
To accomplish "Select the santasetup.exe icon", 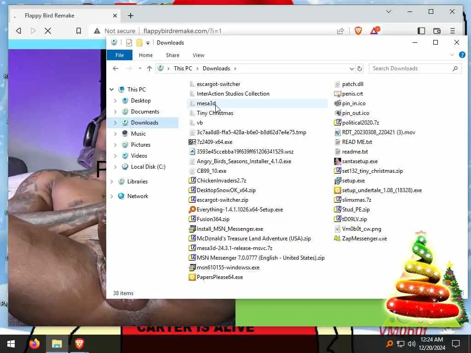I will [337, 161].
